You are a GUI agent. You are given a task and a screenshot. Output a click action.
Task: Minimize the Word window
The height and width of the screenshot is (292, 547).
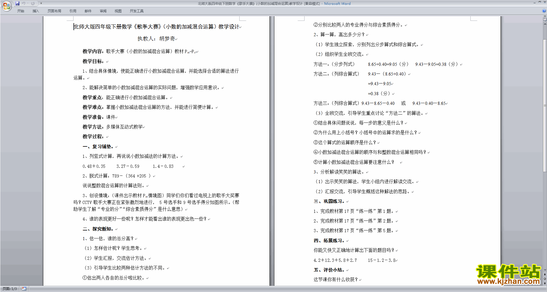[534, 3]
